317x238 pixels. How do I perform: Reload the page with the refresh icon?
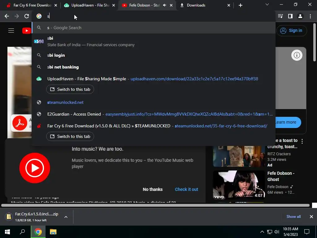pyautogui.click(x=27, y=16)
